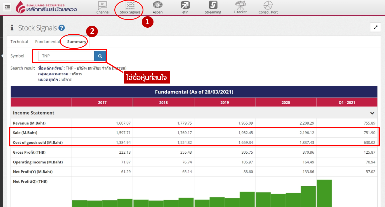Screen dimensions: 385x207
Task: Click Net Profit(Y) (M.Baht) row label
Action: pos(33,172)
